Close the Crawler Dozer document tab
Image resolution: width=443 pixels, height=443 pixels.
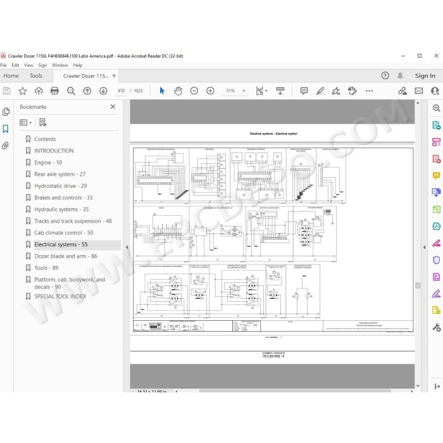[114, 76]
